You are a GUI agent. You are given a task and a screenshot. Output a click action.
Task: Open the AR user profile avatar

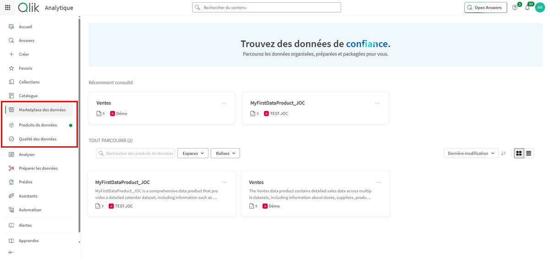[x=540, y=8]
